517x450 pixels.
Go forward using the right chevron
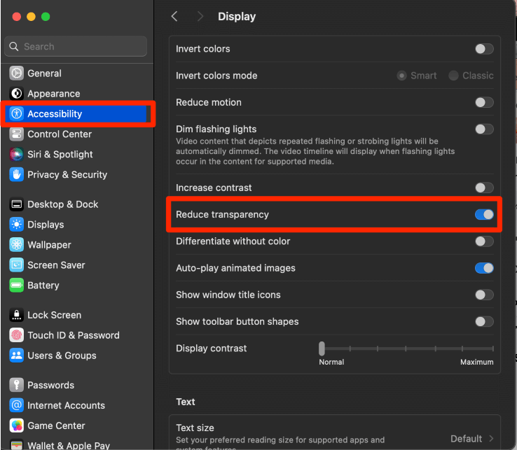200,16
